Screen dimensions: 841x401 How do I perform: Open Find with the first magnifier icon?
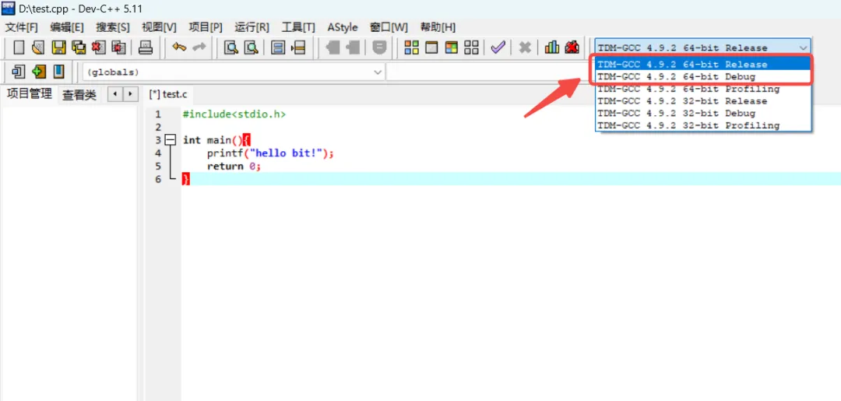pyautogui.click(x=231, y=47)
